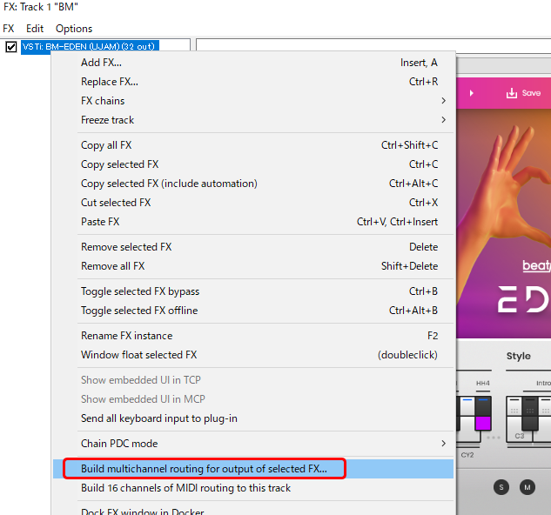Screen dimensions: 551x515
Task: Click the Style section label
Action: 519,356
